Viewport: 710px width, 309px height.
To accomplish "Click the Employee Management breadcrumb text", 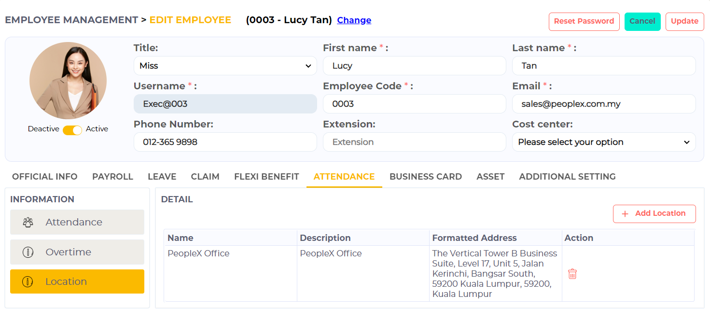I will 71,20.
